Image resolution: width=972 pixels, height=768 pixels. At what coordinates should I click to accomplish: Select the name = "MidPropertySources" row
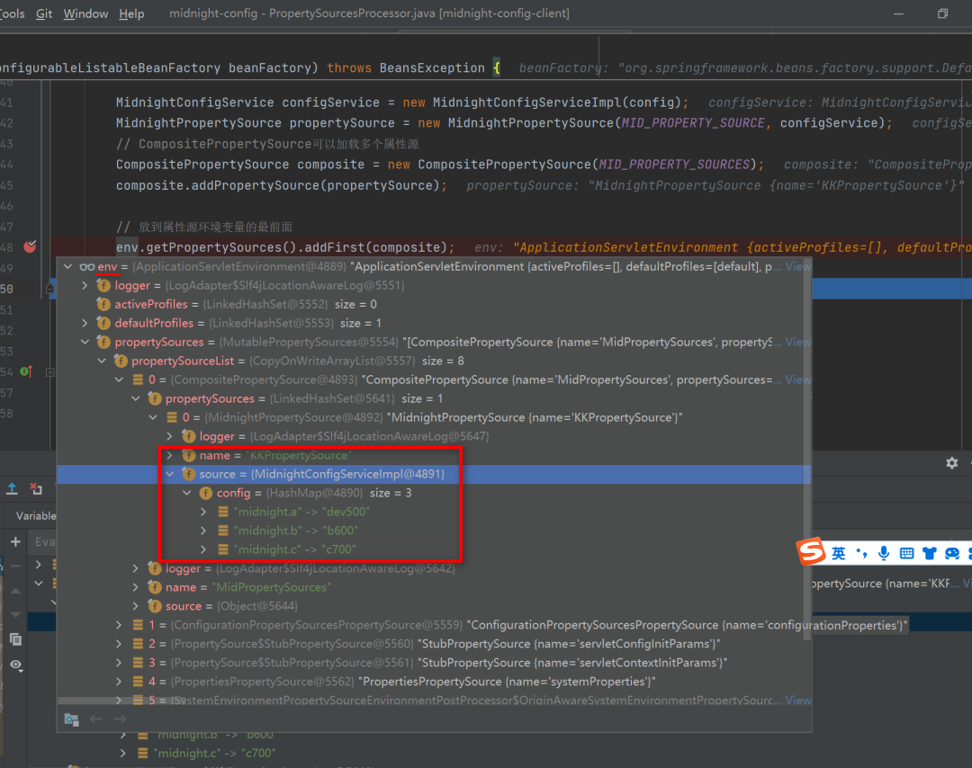point(434,587)
